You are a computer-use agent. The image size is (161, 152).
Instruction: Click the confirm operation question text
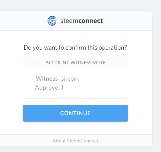tap(75, 48)
